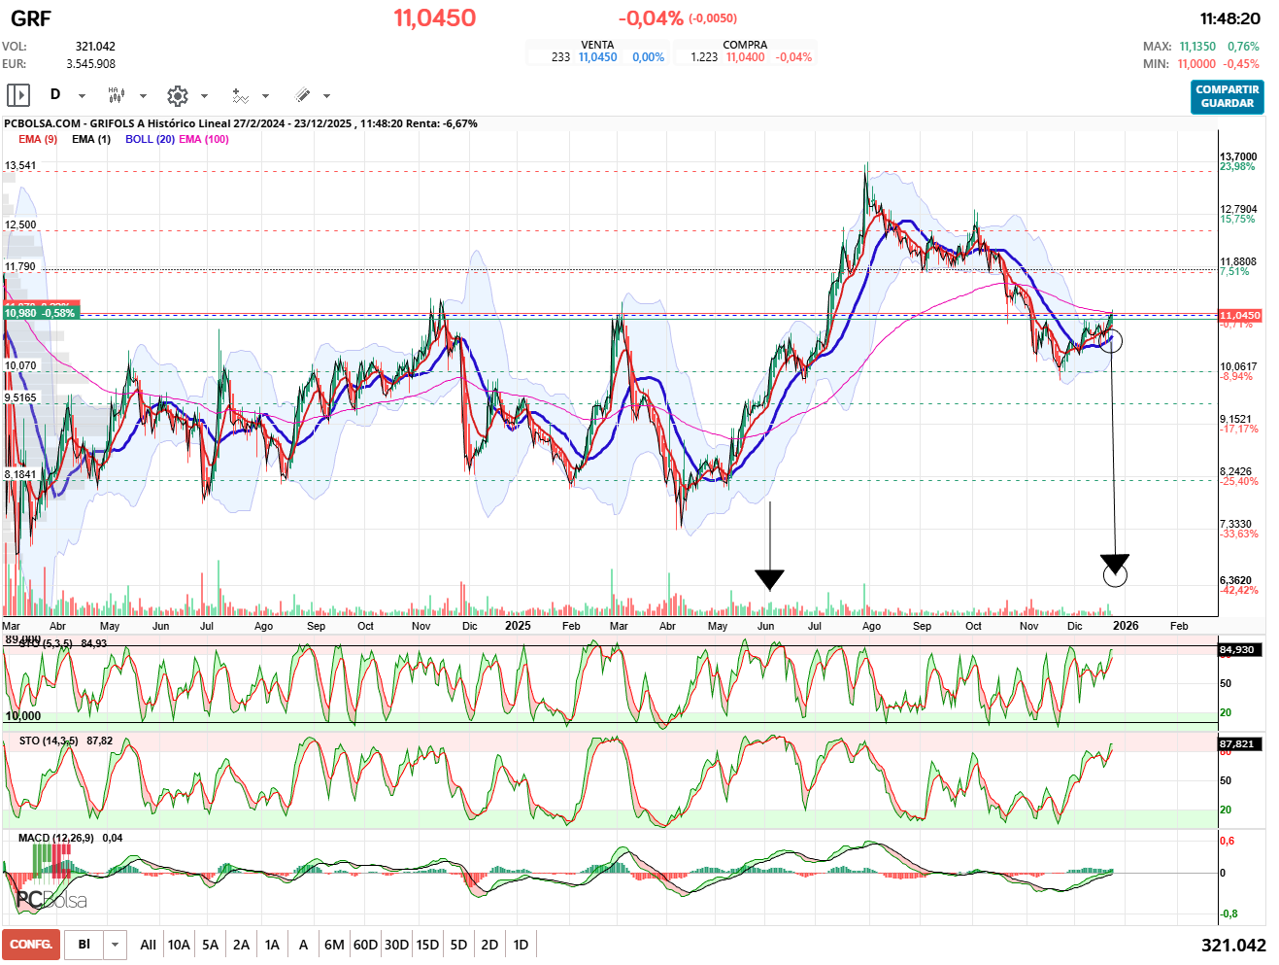This screenshot has height=965, width=1279.
Task: Open chart settings via the gear icon
Action: (x=177, y=95)
